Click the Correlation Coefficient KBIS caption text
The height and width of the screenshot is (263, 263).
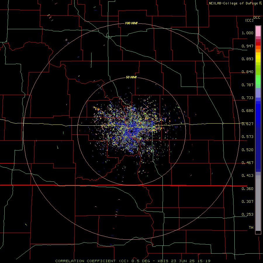[x=133, y=261]
